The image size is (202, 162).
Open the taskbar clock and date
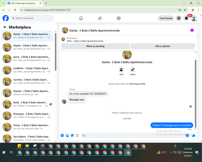click(188, 152)
